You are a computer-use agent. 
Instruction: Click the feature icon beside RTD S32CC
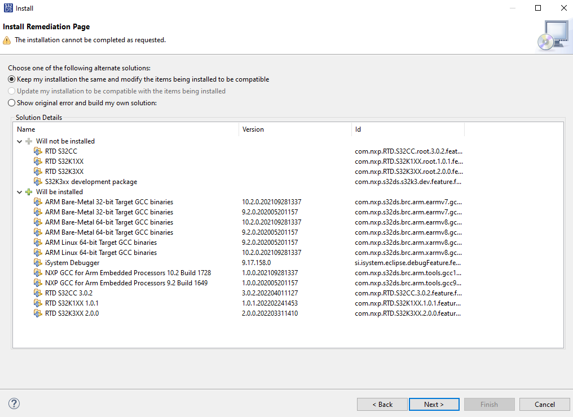(37, 151)
